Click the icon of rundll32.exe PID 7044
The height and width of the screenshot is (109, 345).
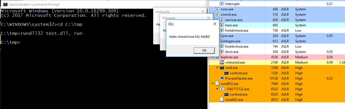pyautogui.click(x=217, y=84)
